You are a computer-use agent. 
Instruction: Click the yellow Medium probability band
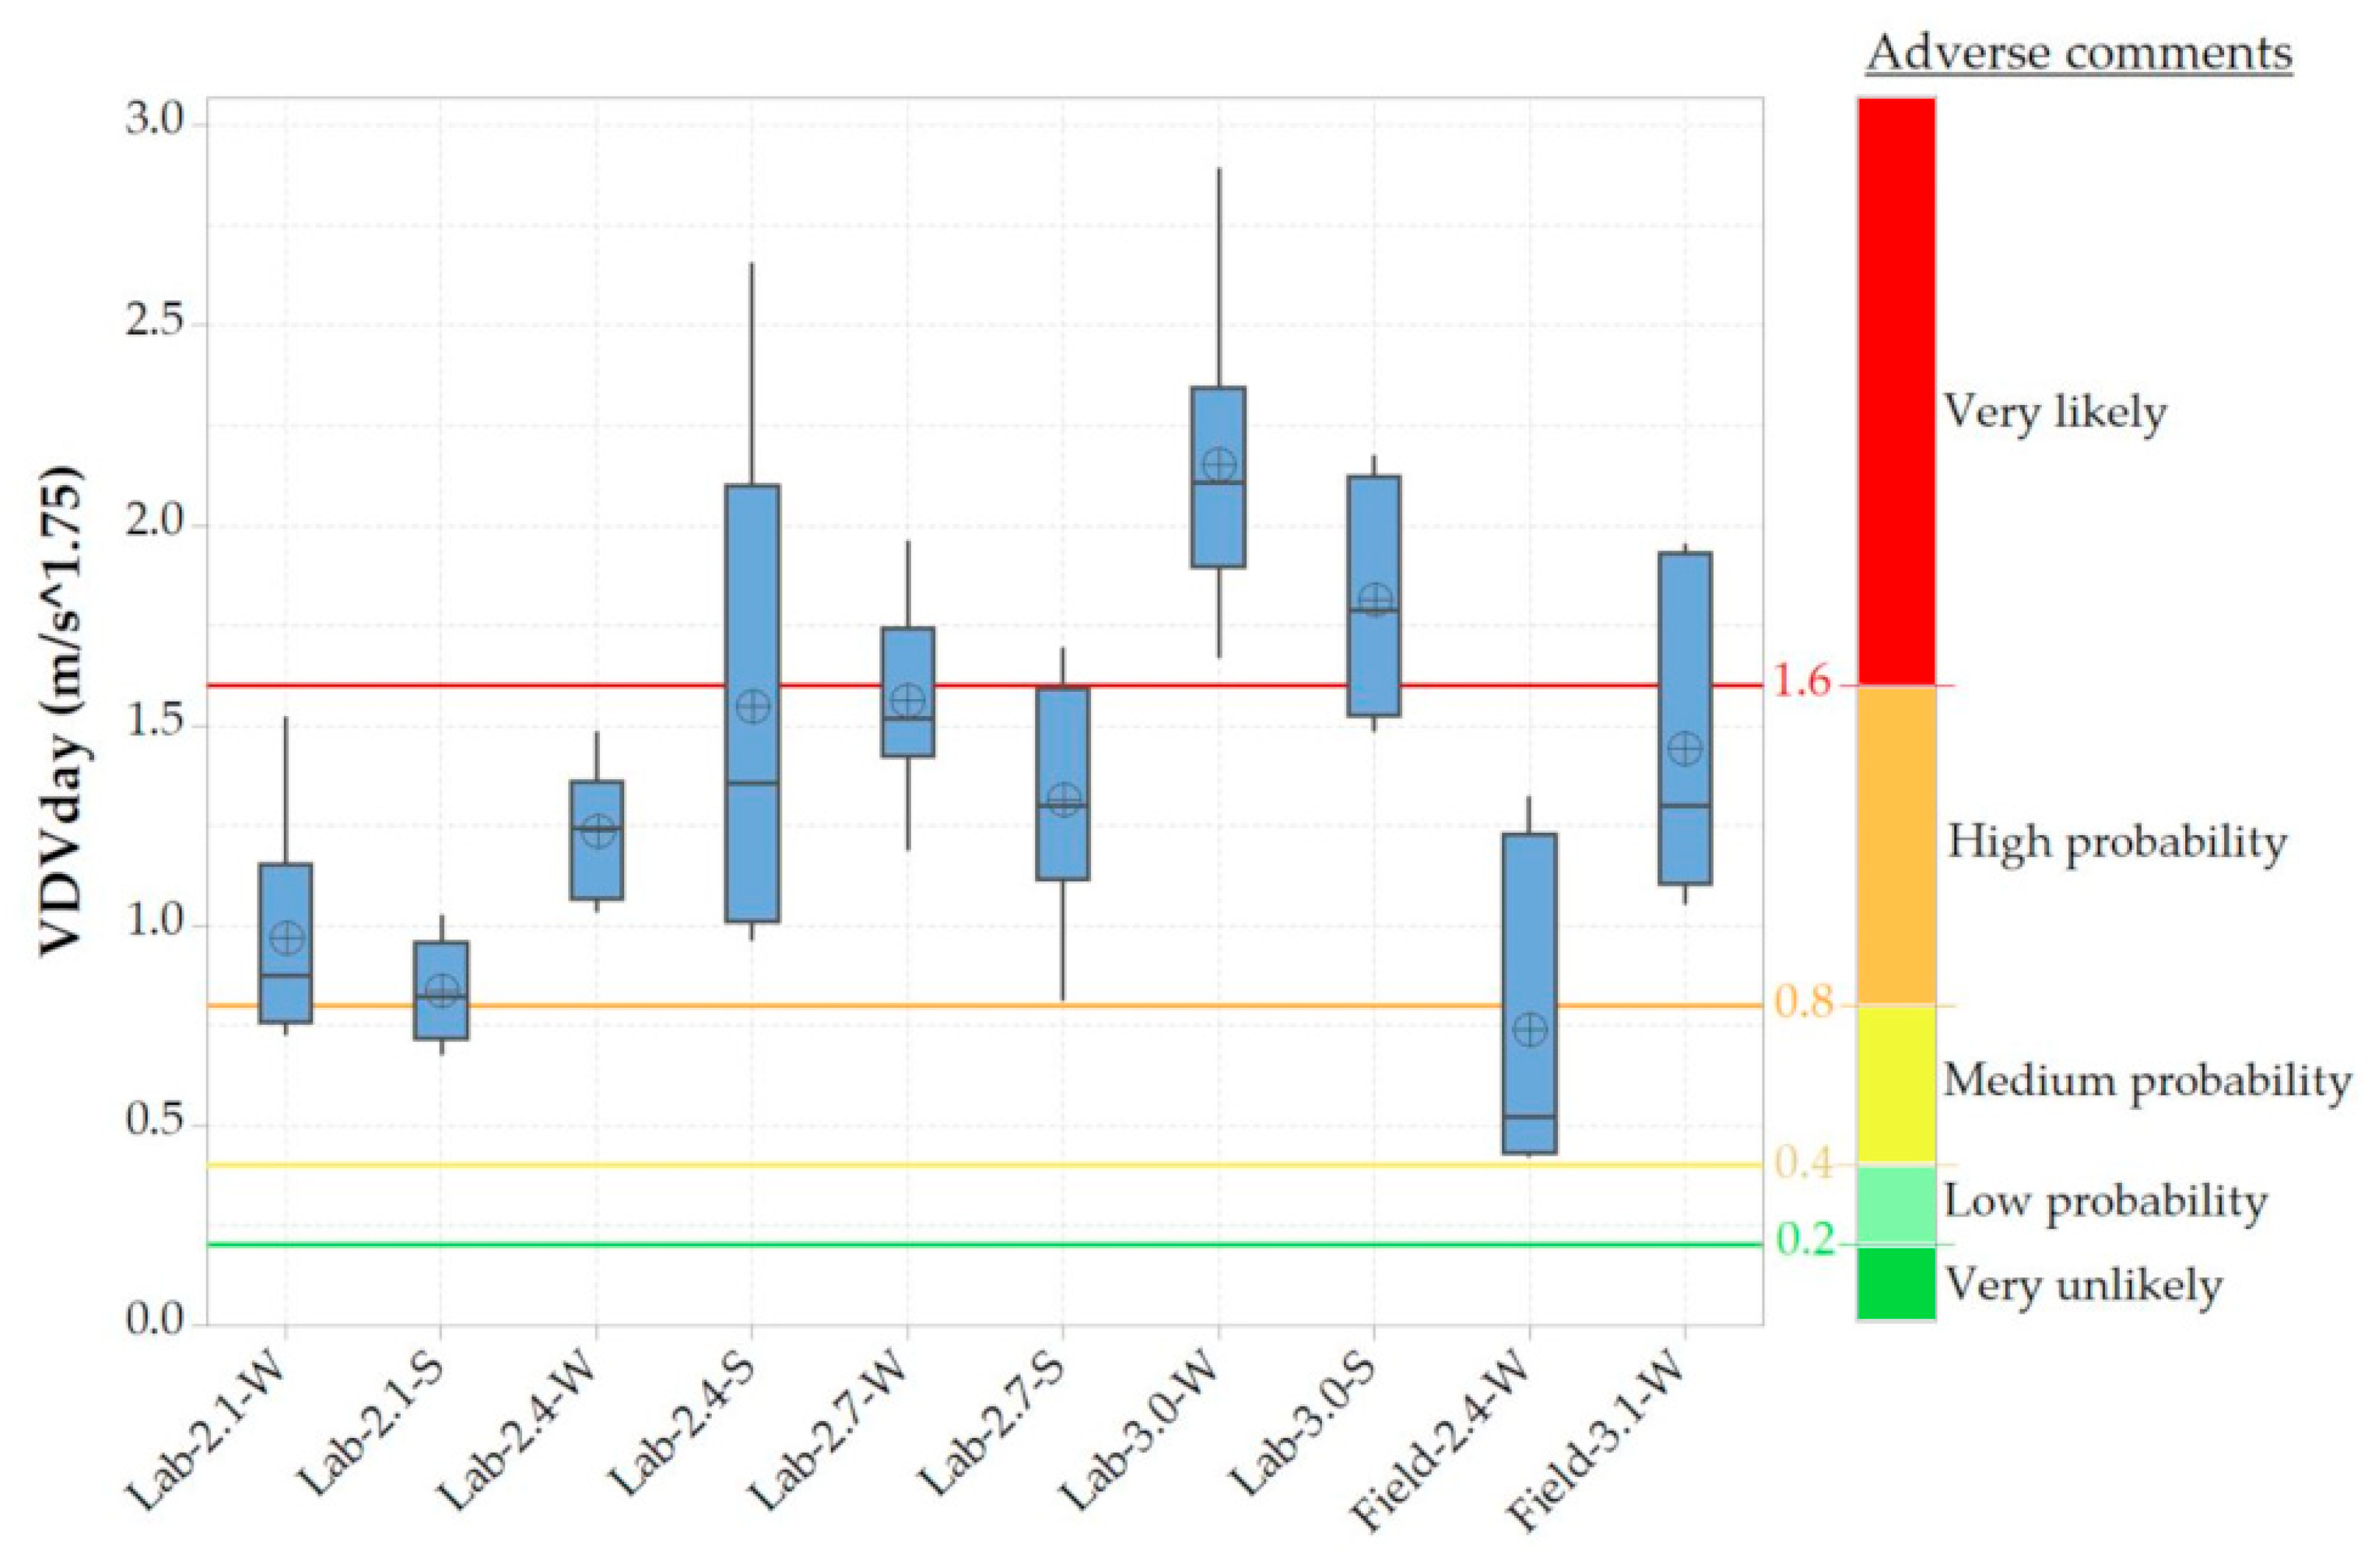[1896, 1084]
